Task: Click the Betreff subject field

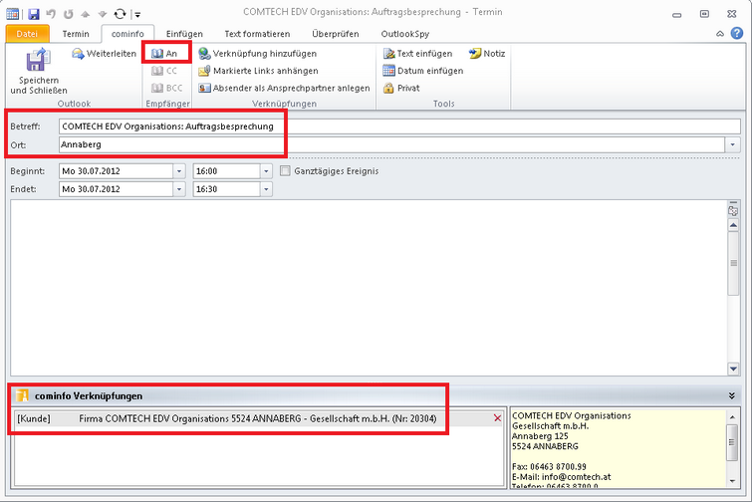Action: coord(398,126)
